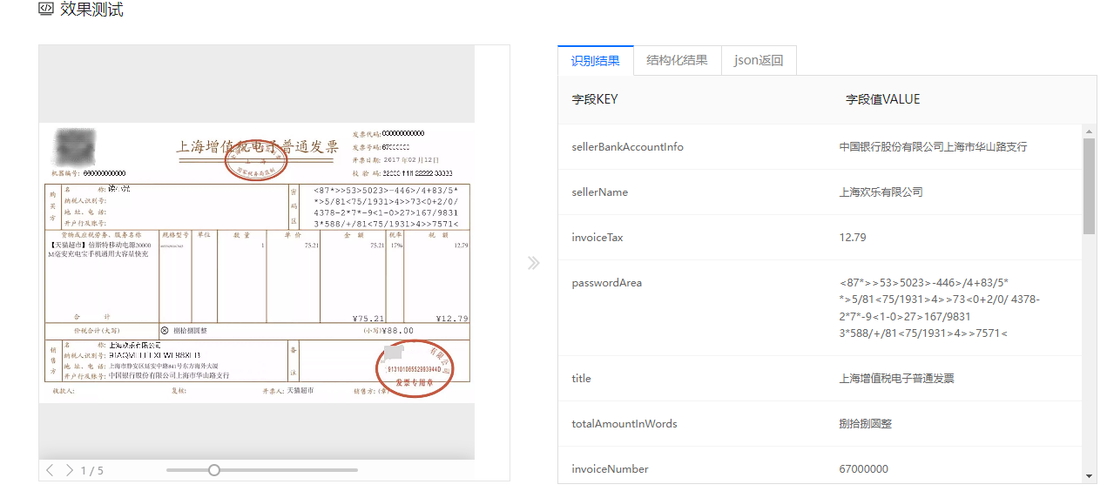Click the code icon beside 效果测试
This screenshot has width=1107, height=498.
[x=46, y=10]
